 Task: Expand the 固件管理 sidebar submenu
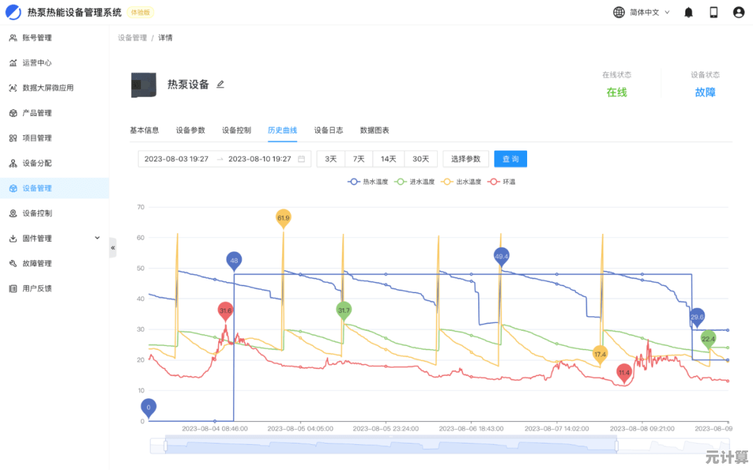[97, 238]
